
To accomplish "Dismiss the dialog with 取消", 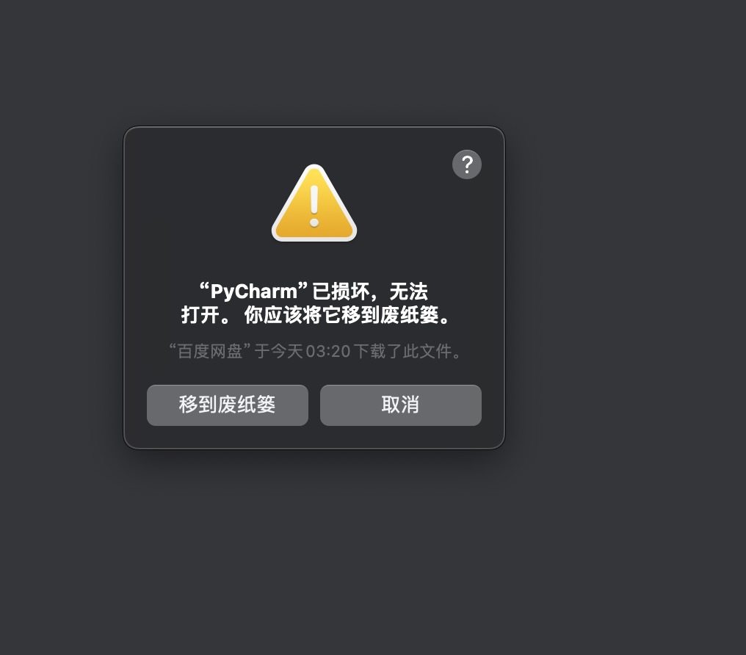I will click(x=401, y=405).
